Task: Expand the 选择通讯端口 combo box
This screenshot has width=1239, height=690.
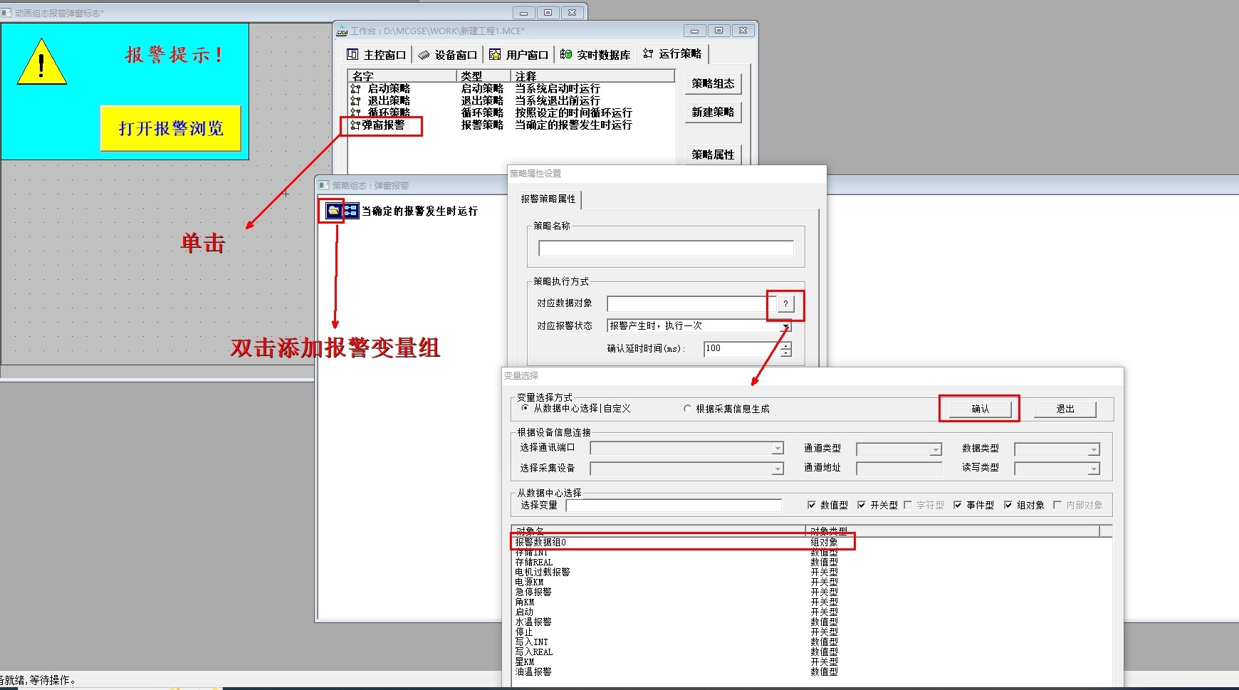Action: pos(778,448)
